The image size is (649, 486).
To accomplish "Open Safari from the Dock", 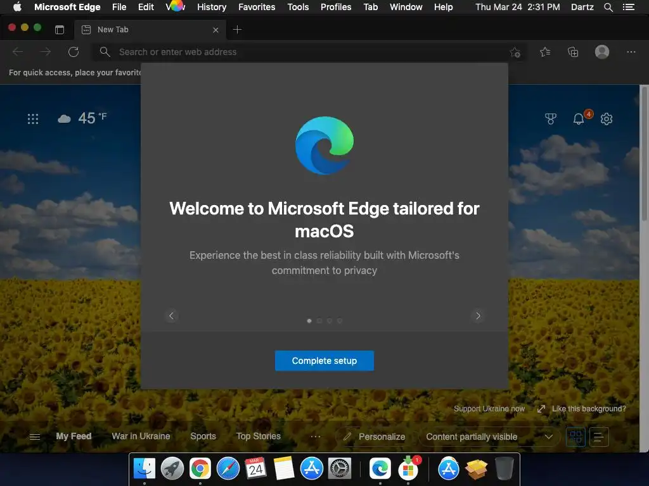I will coord(228,468).
